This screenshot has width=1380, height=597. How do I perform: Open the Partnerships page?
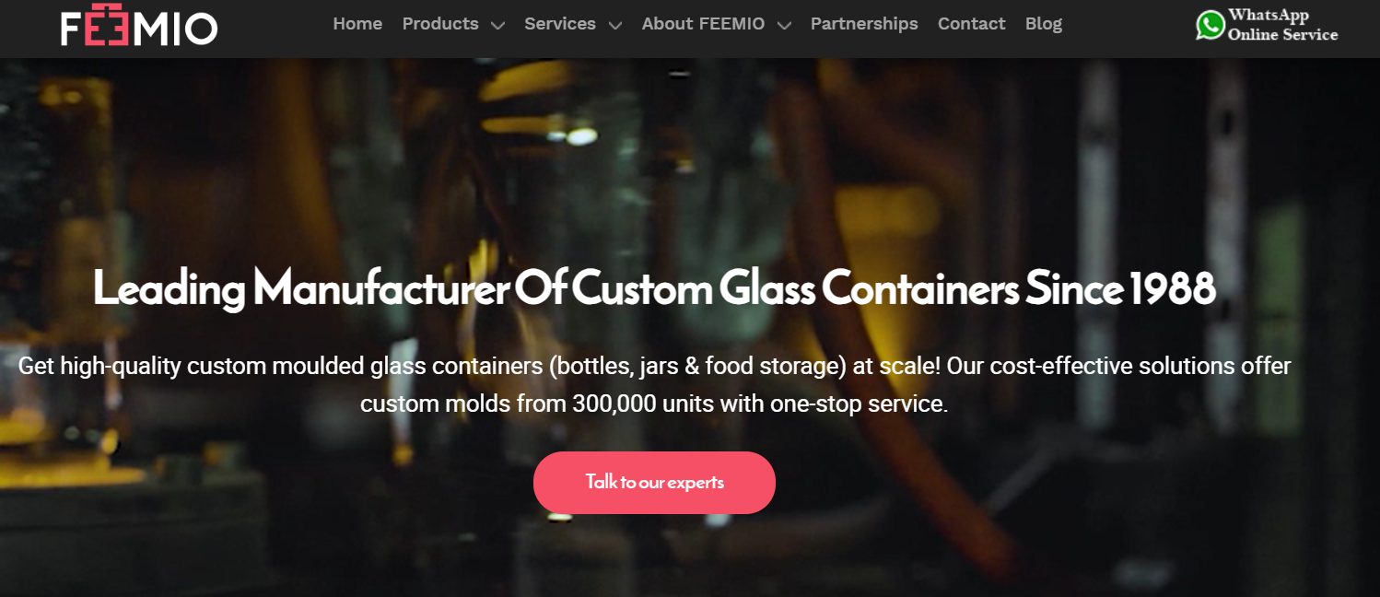[864, 24]
